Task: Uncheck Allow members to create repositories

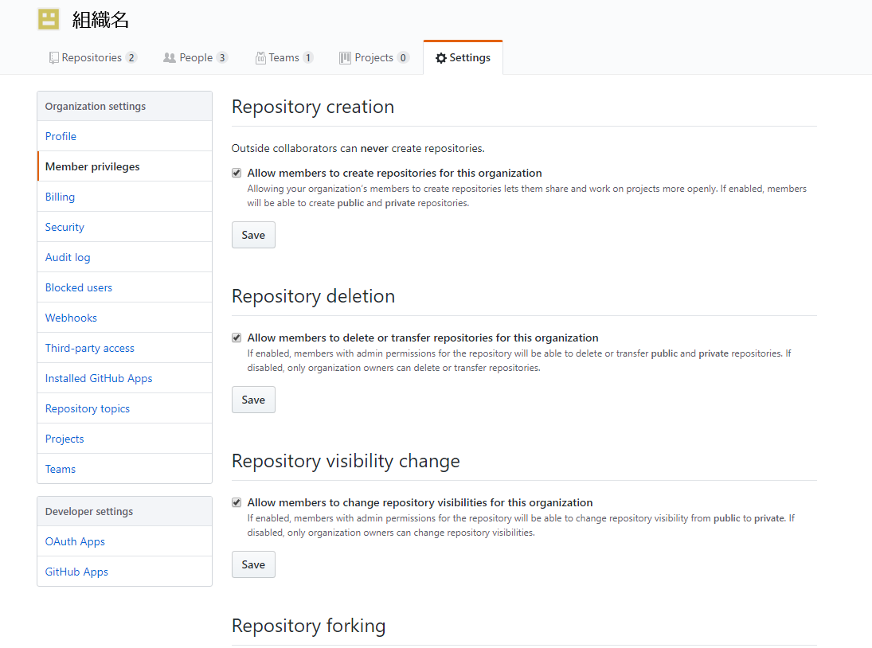Action: (237, 173)
